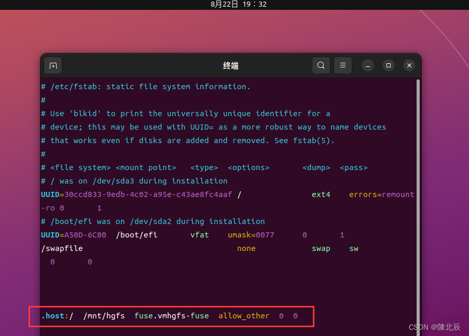Image resolution: width=469 pixels, height=336 pixels.
Task: Click the /etc/fstab comment header line
Action: tap(146, 87)
